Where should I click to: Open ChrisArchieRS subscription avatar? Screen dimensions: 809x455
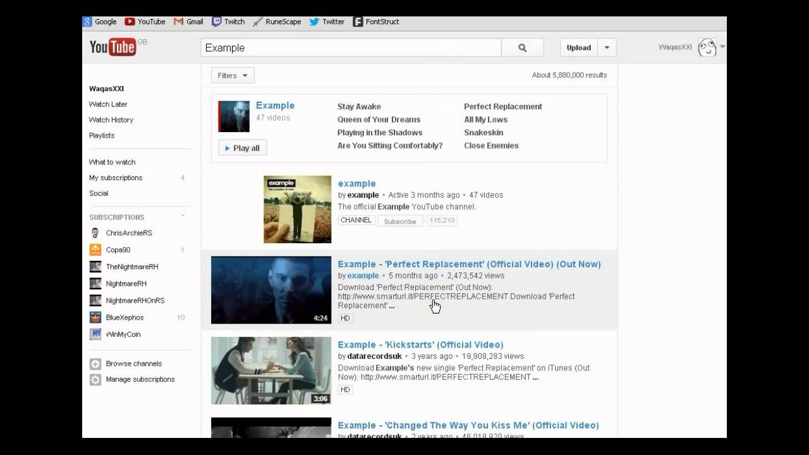point(95,233)
